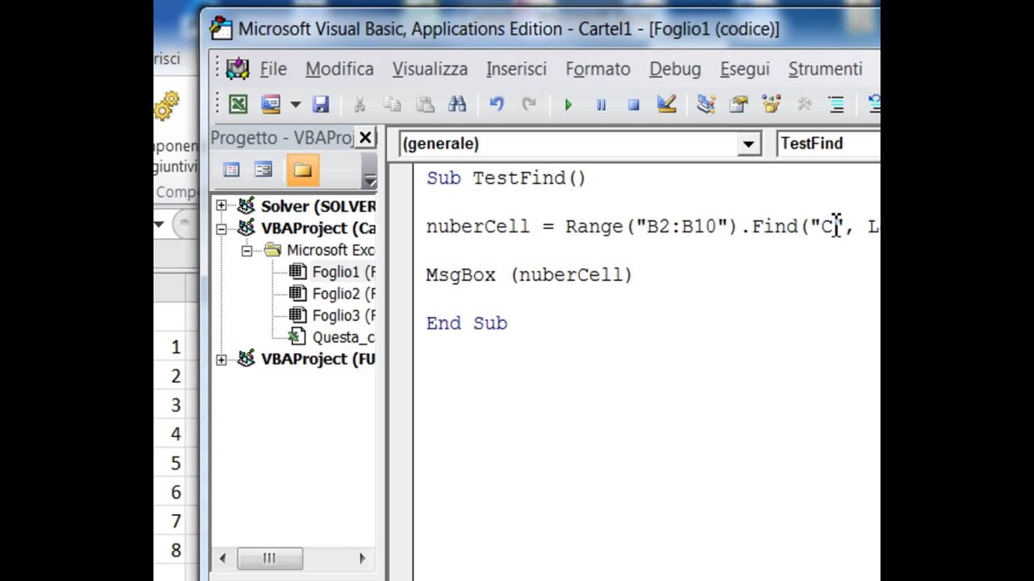Click the View Code icon in Project panel
Screen dimensions: 1034x581
pos(232,169)
